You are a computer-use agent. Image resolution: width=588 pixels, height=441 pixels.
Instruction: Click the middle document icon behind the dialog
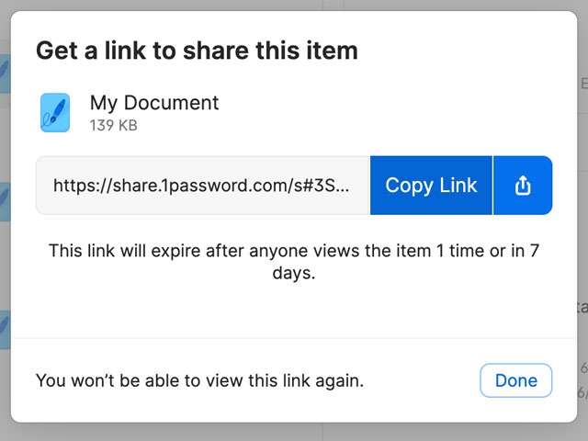pyautogui.click(x=5, y=200)
